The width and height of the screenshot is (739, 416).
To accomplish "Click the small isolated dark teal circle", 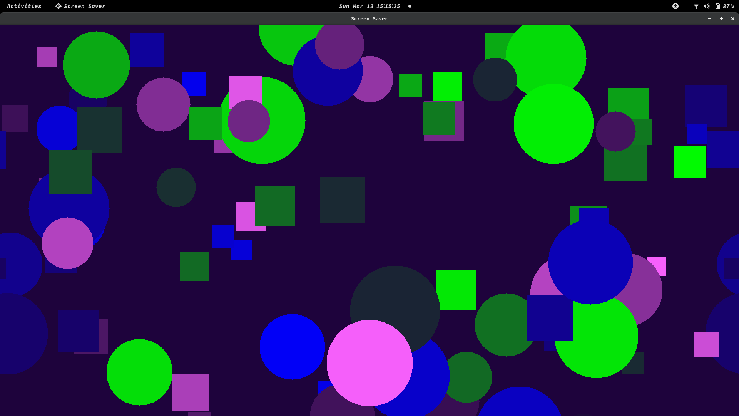I will coord(176,187).
